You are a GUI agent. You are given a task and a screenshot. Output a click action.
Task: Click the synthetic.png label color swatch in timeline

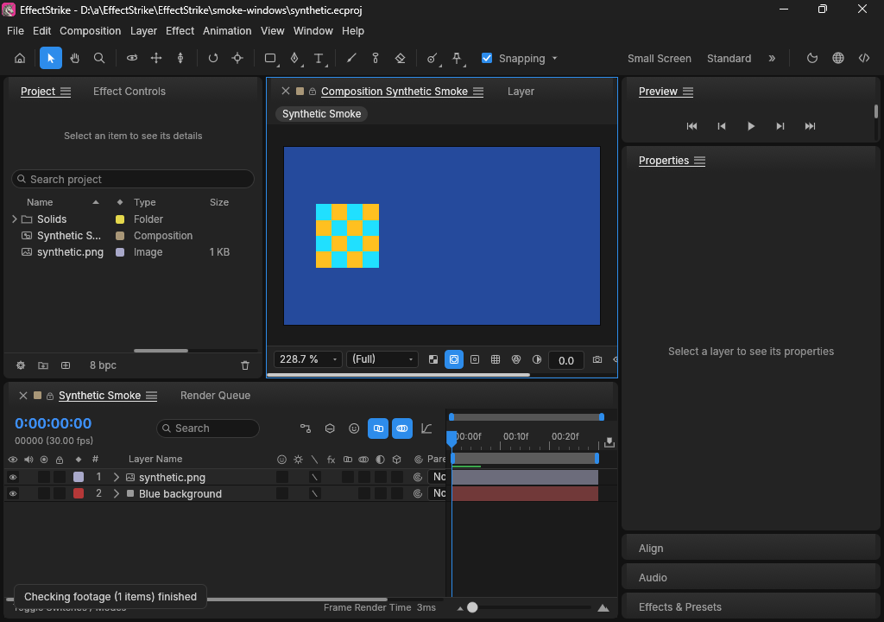tap(79, 477)
